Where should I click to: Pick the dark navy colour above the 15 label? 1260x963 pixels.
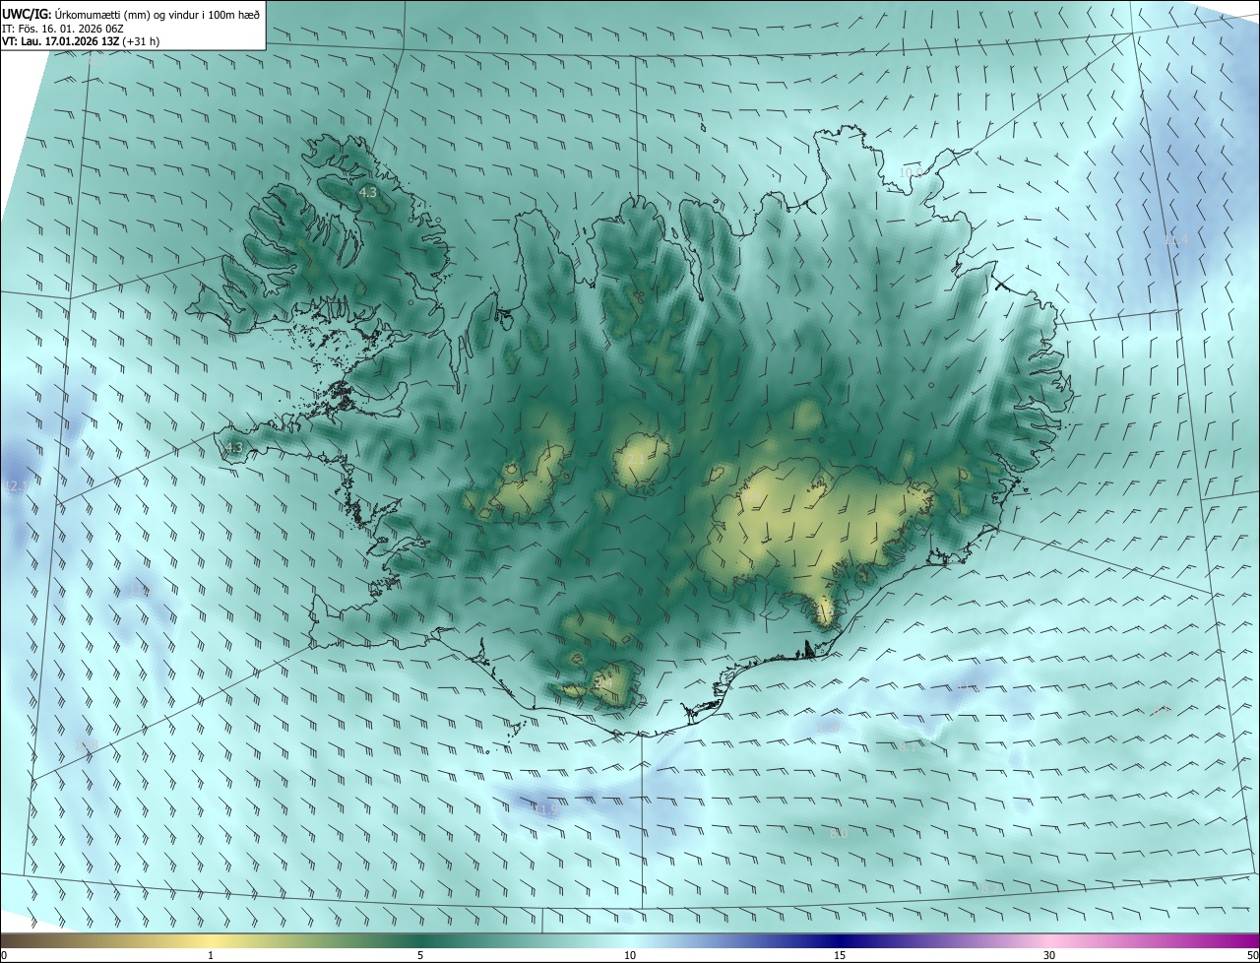(x=840, y=940)
